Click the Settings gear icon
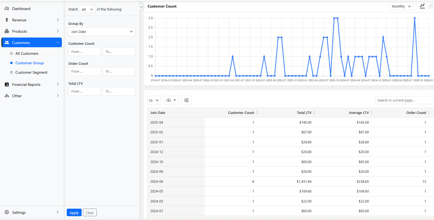Image resolution: width=434 pixels, height=220 pixels. [x=7, y=212]
